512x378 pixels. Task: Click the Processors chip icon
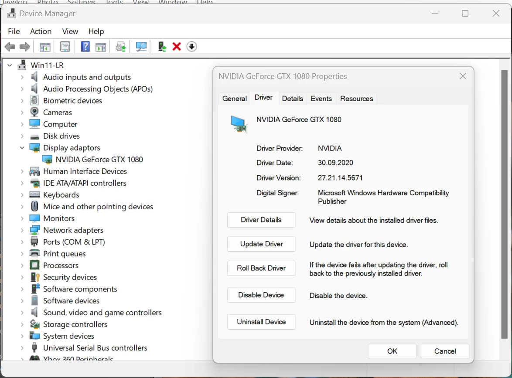click(34, 265)
